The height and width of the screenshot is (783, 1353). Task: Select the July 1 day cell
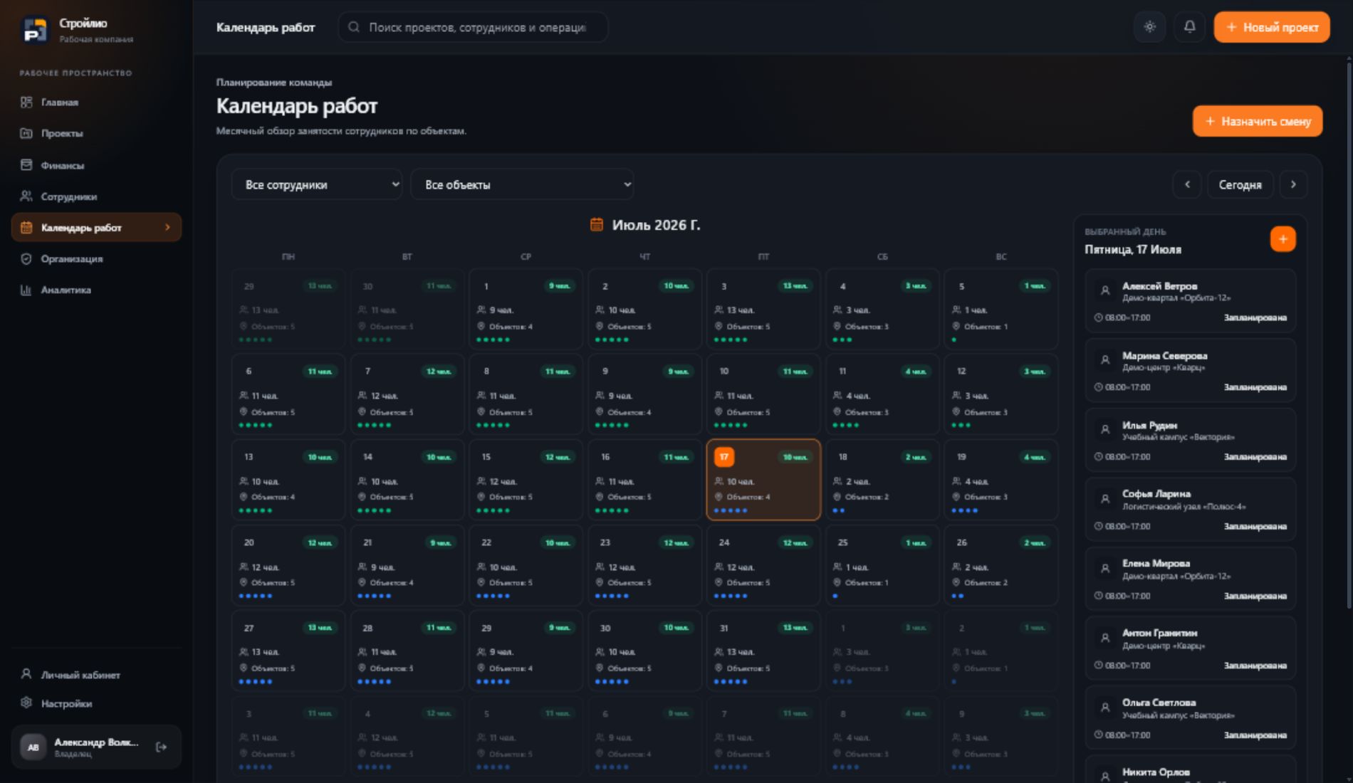click(x=526, y=309)
